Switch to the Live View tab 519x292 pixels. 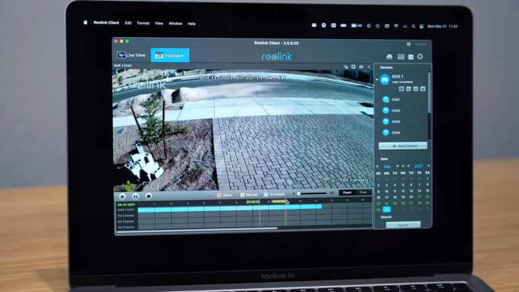pyautogui.click(x=132, y=55)
